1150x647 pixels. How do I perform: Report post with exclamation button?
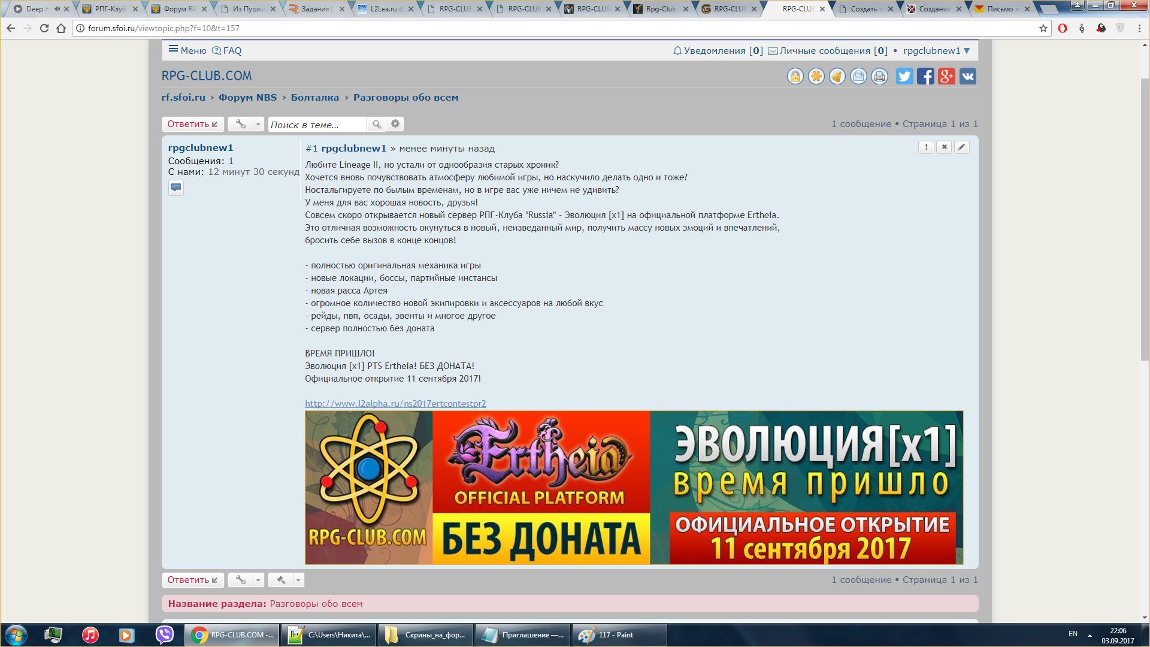[926, 147]
